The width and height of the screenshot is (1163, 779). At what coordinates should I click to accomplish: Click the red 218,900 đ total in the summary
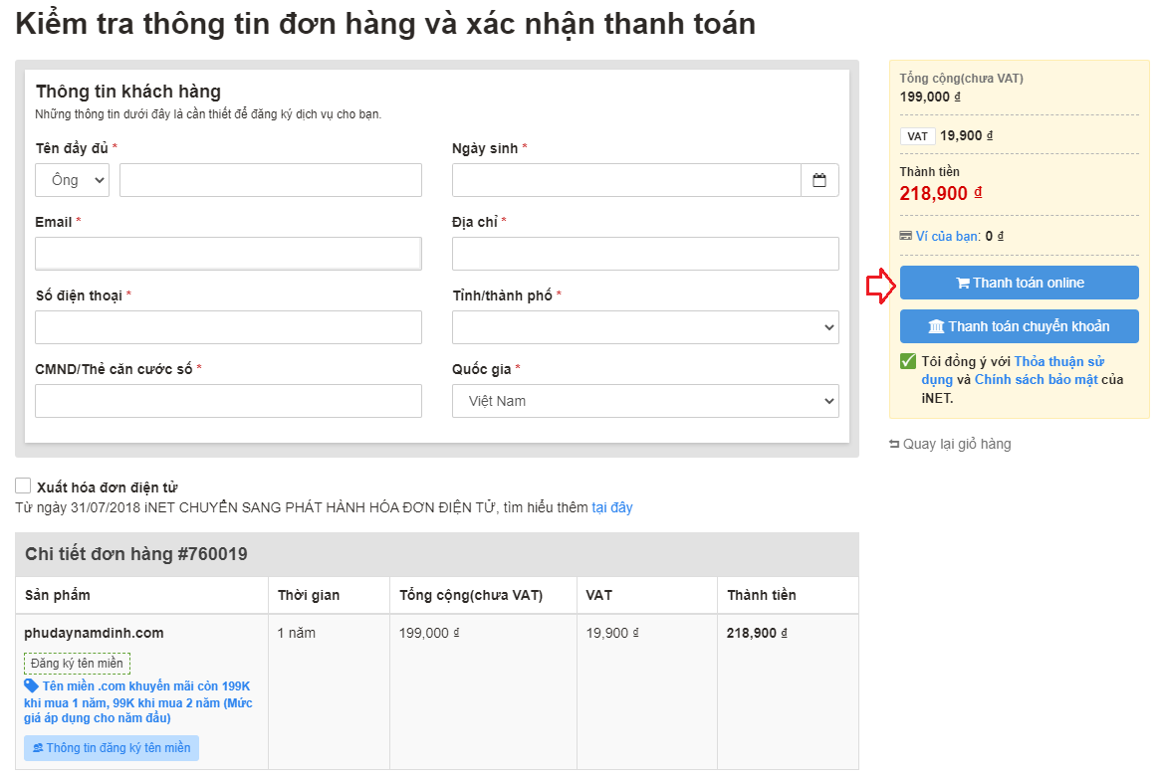click(941, 193)
